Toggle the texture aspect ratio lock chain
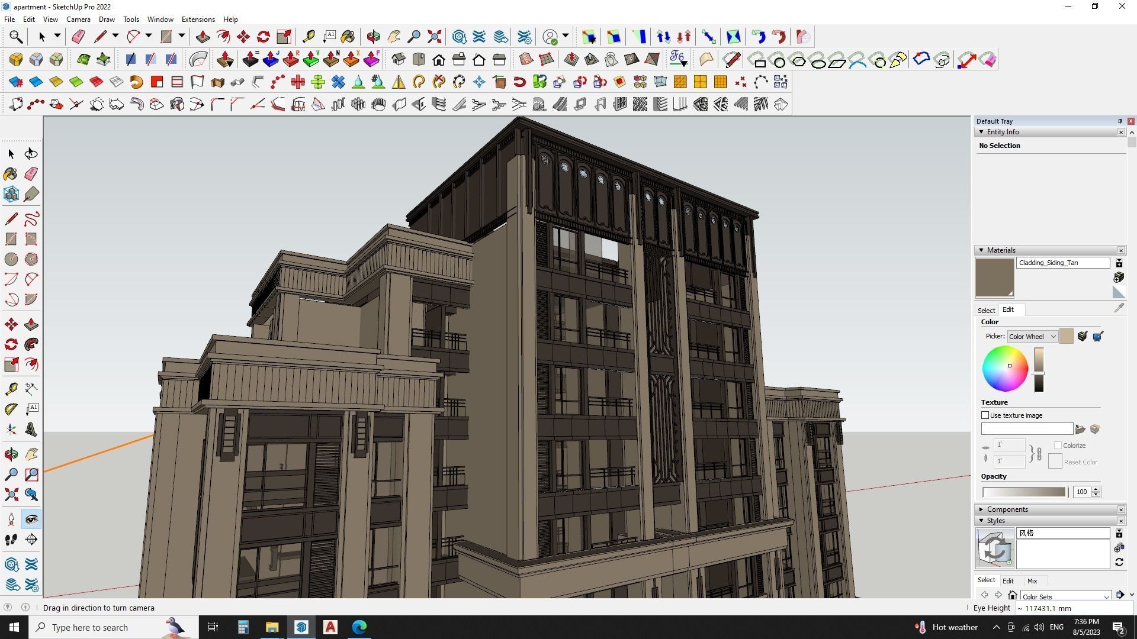Screen dimensions: 1137x639 tap(1039, 454)
